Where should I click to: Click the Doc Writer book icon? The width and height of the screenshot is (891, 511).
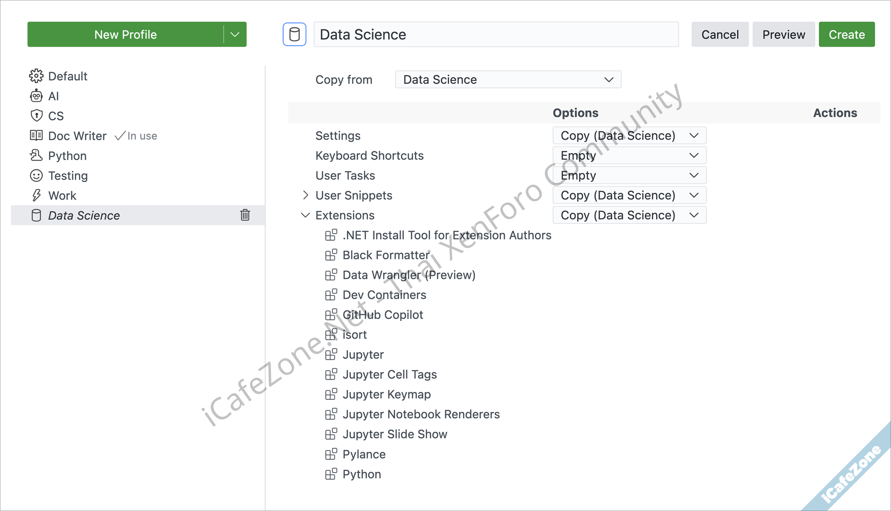pos(36,135)
